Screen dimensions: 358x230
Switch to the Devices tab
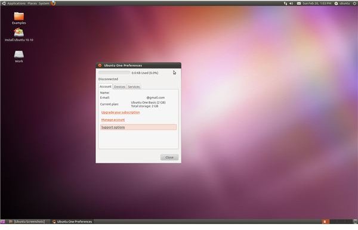click(x=120, y=87)
